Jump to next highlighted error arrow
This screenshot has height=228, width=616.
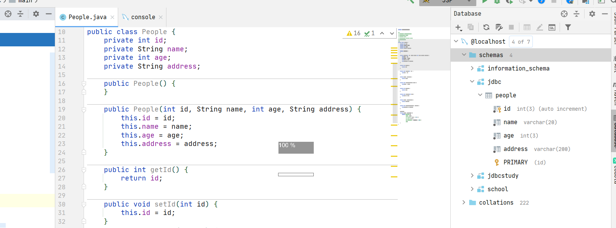pyautogui.click(x=392, y=33)
